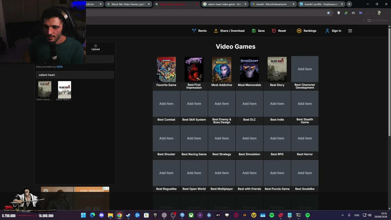Click the Remix icon in the top bar
Screen dimensions: 391x220
(x=194, y=31)
